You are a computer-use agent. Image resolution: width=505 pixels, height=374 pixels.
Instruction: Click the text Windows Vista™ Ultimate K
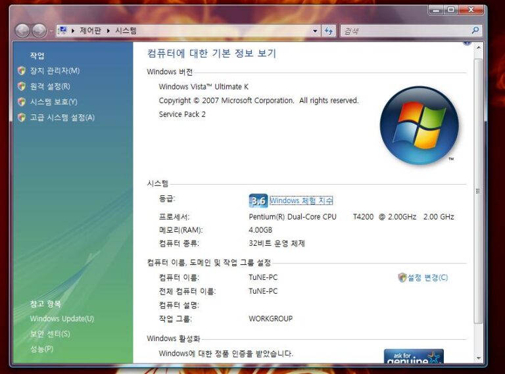204,87
